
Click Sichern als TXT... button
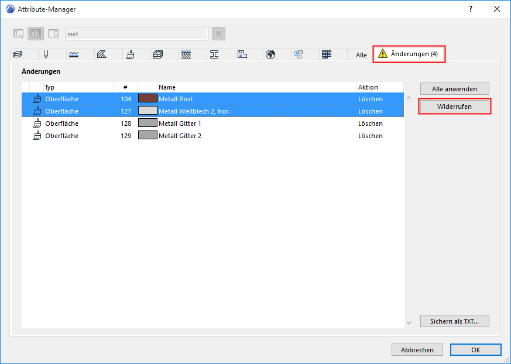(455, 321)
